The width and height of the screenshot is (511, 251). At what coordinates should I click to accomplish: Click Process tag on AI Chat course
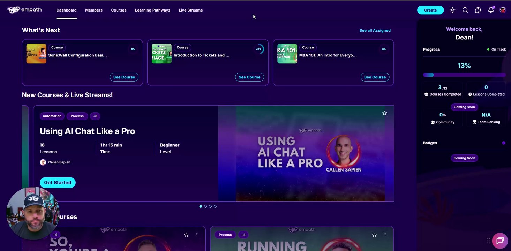pyautogui.click(x=77, y=116)
